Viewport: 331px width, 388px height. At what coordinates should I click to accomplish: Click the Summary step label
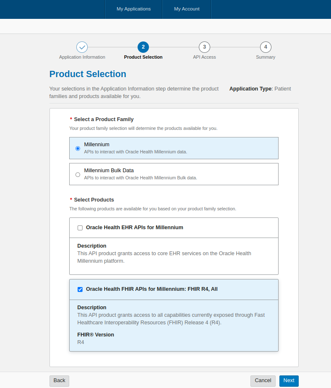click(x=266, y=57)
